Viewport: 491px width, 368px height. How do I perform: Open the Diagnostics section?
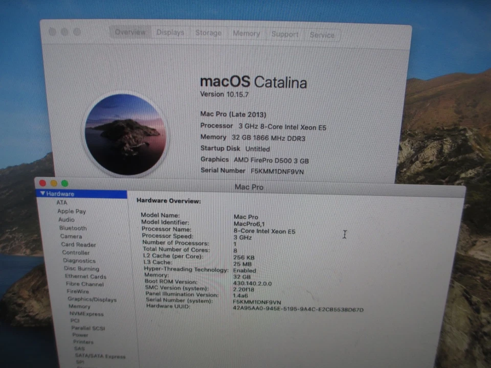click(x=79, y=261)
